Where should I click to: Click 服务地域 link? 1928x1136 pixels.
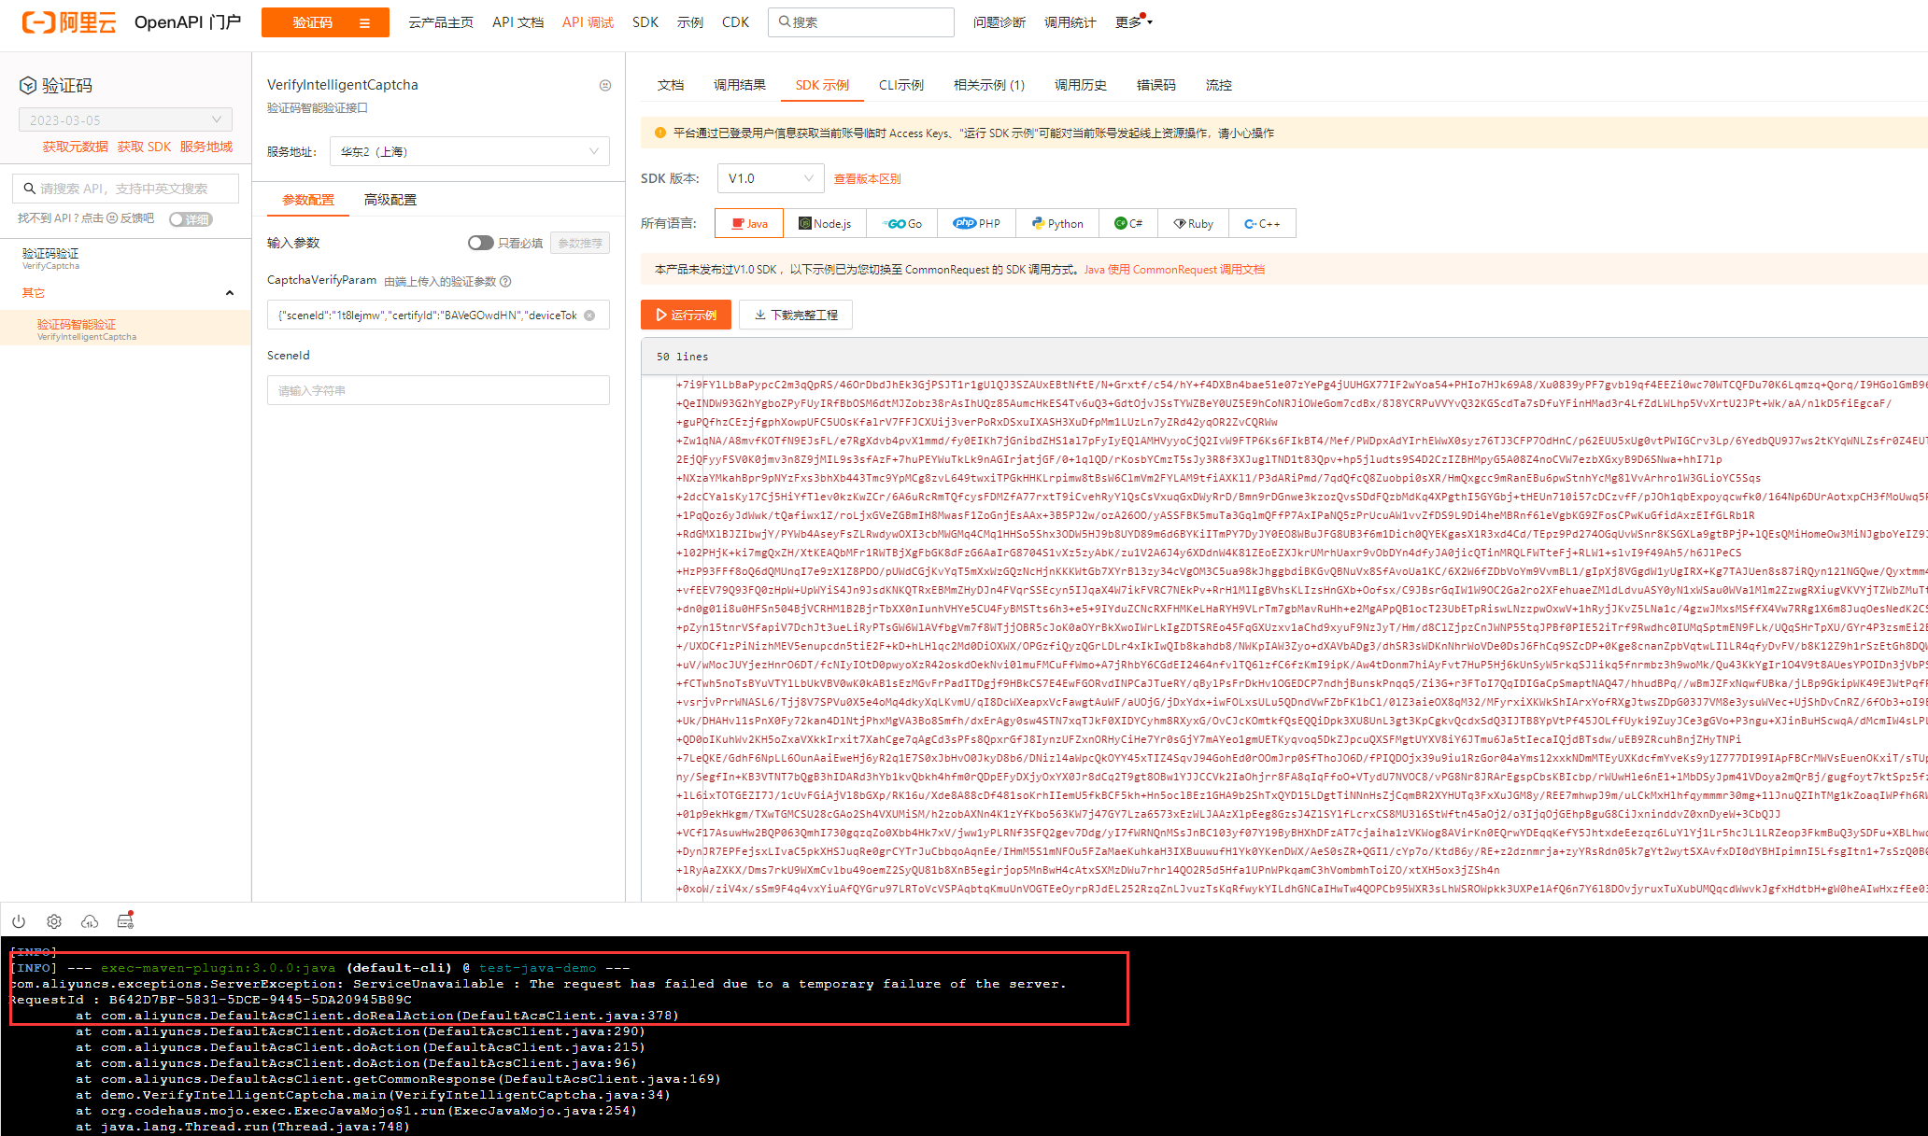click(x=206, y=147)
